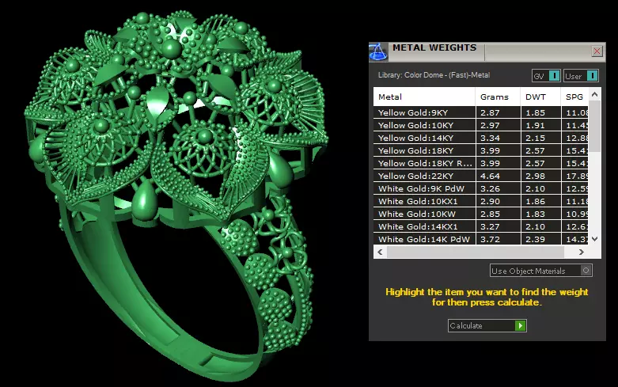Image resolution: width=618 pixels, height=387 pixels.
Task: Select the Yellow Gold:18KY row
Action: 481,150
